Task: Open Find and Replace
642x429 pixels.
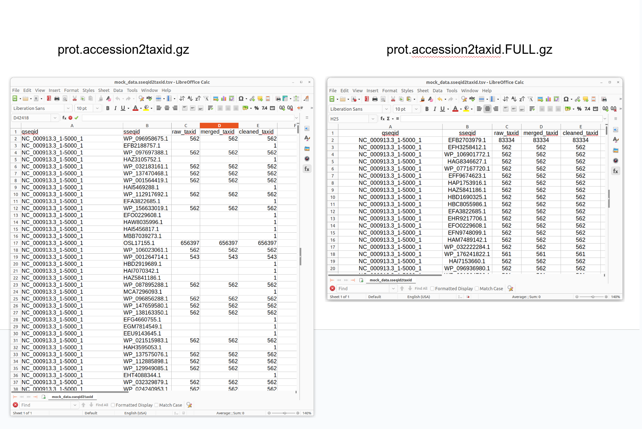Action: [142, 99]
